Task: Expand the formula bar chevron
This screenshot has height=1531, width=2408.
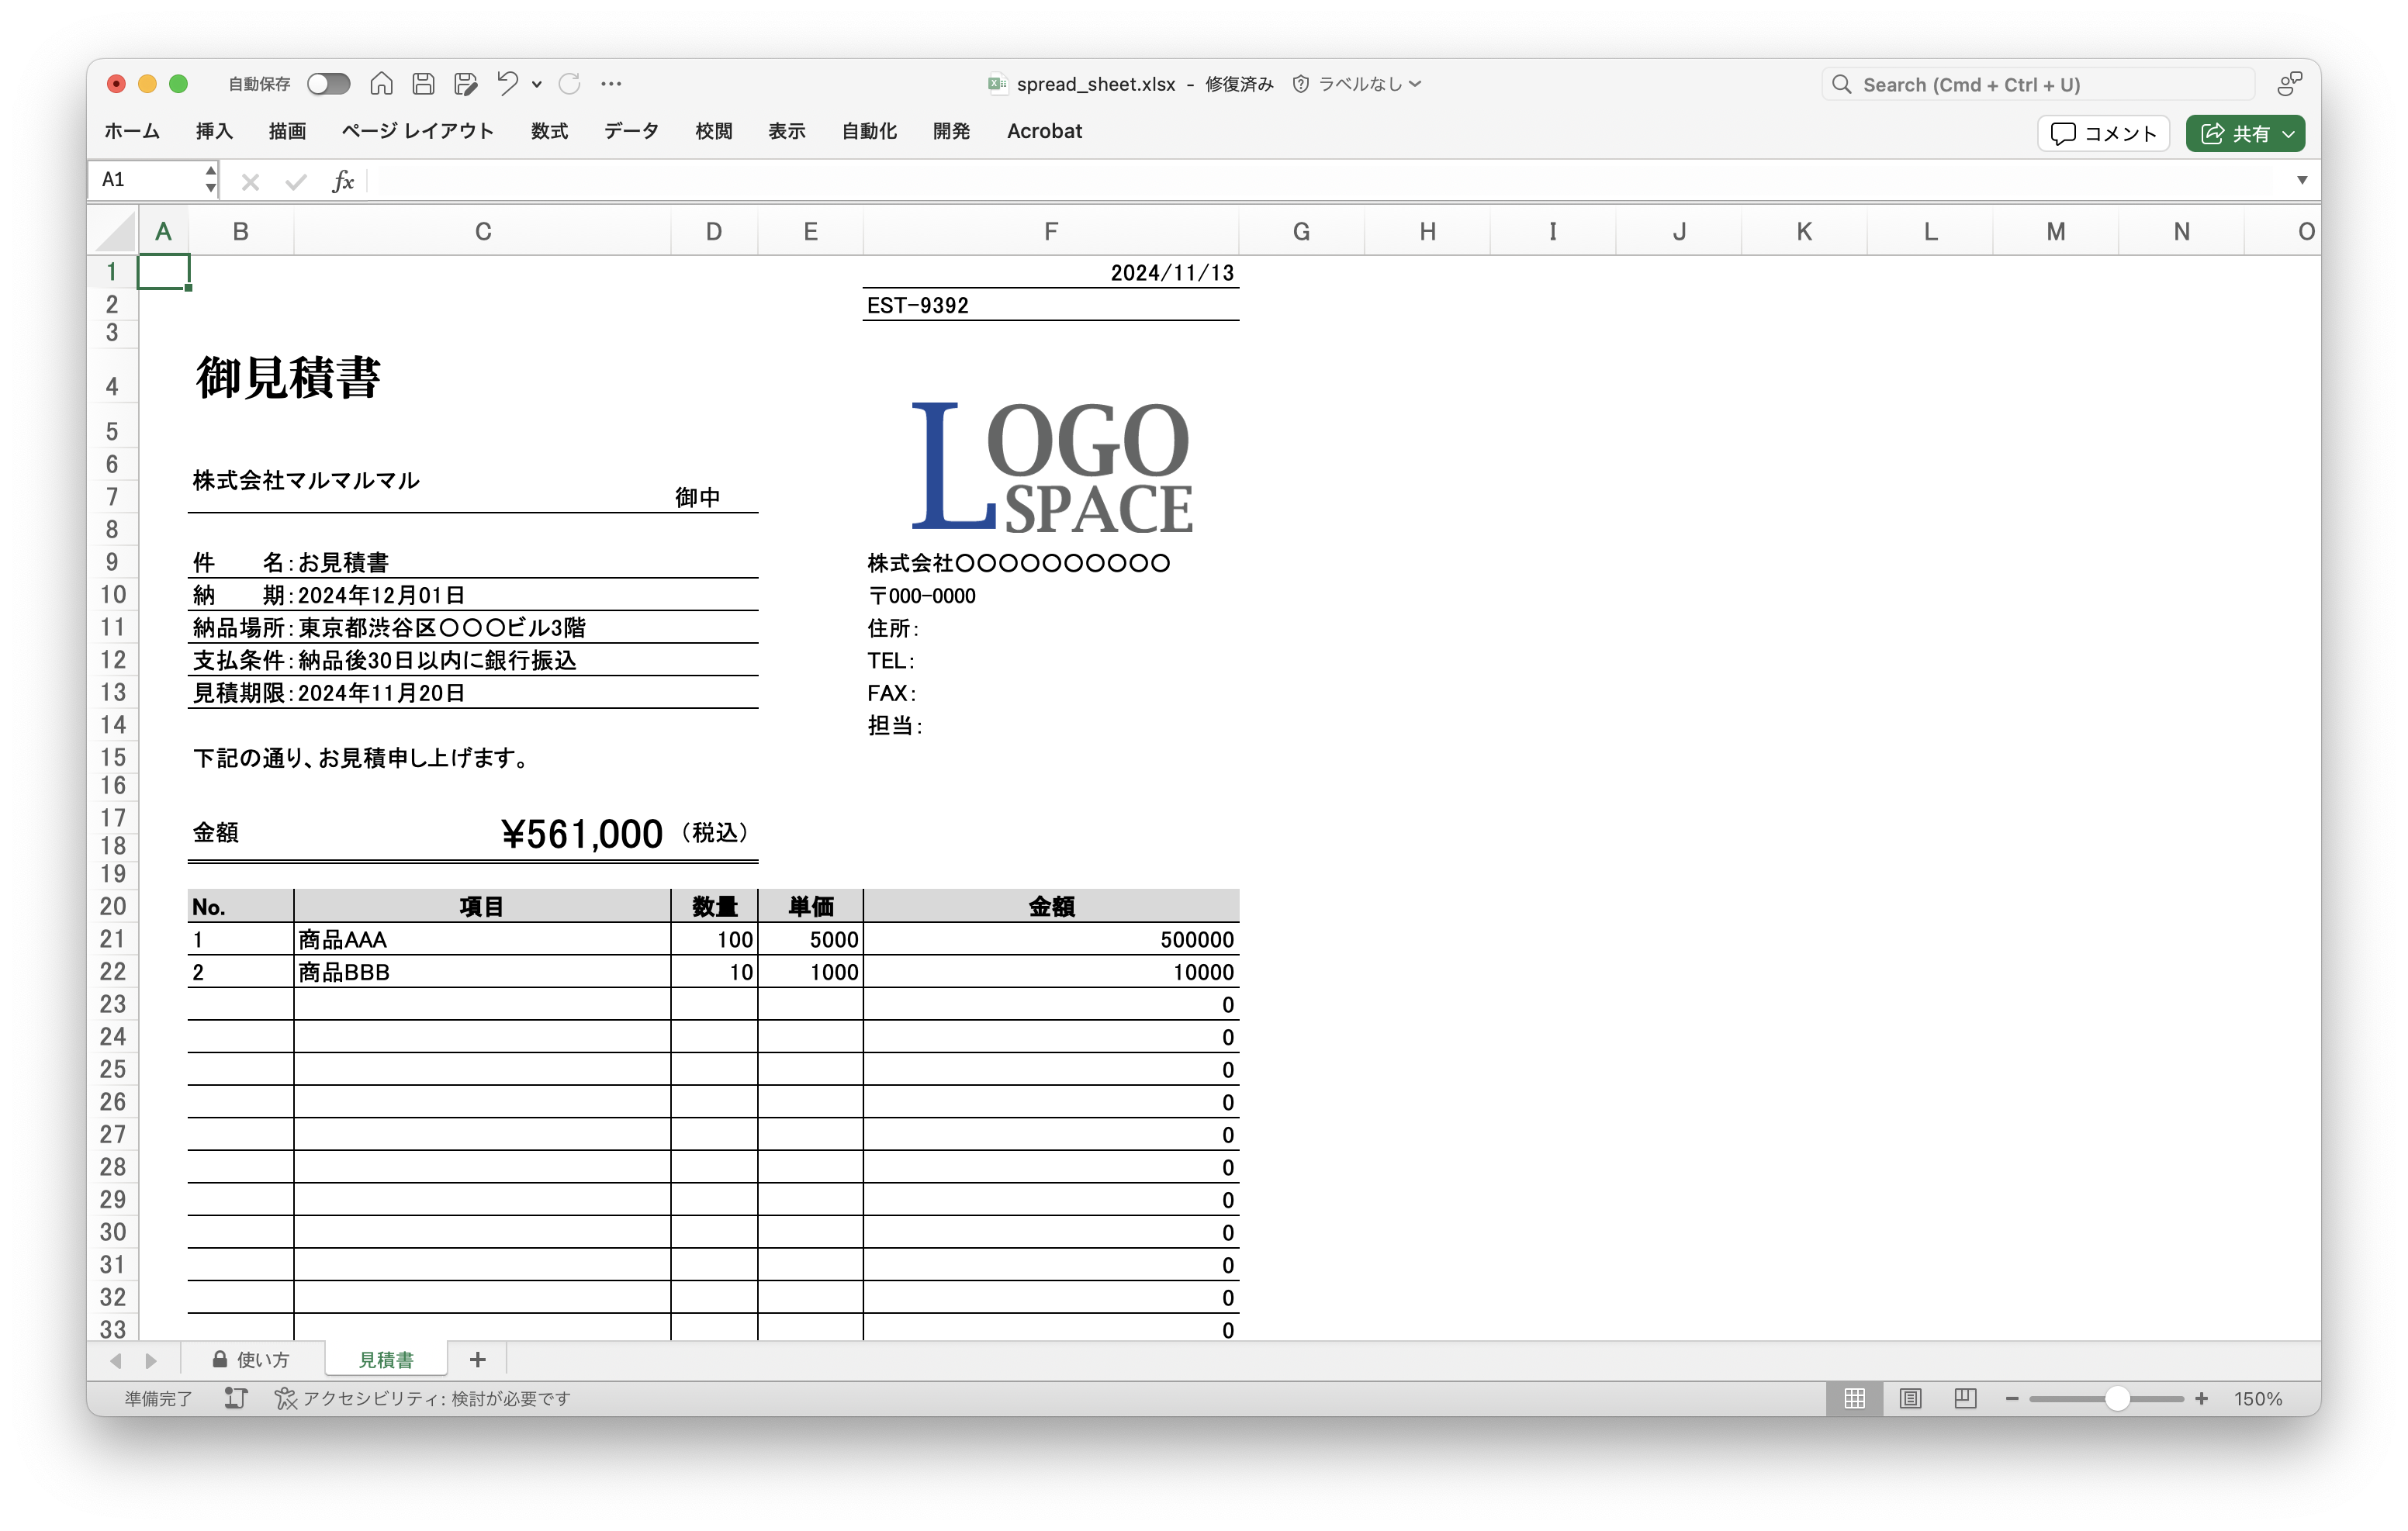Action: click(2301, 180)
